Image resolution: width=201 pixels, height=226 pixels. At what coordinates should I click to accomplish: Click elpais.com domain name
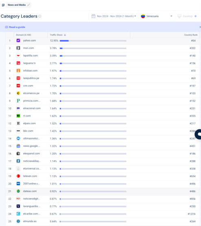29,123
